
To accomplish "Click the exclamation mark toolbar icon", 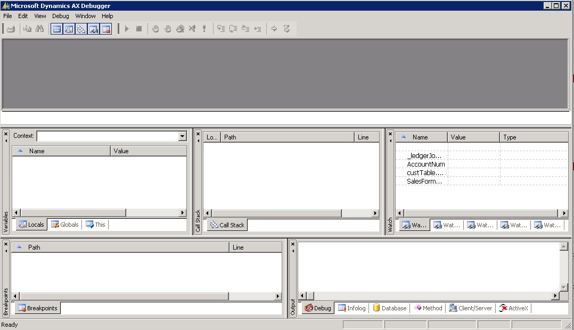I will click(x=204, y=29).
